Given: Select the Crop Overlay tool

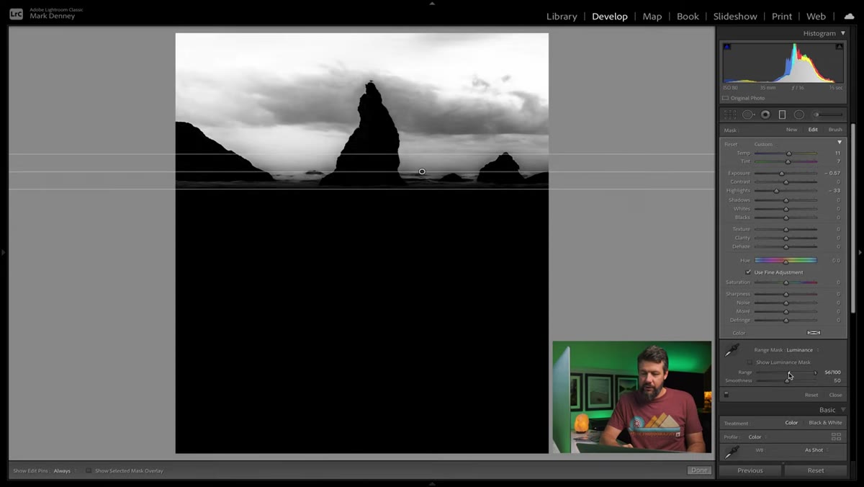Looking at the screenshot, I should (730, 115).
